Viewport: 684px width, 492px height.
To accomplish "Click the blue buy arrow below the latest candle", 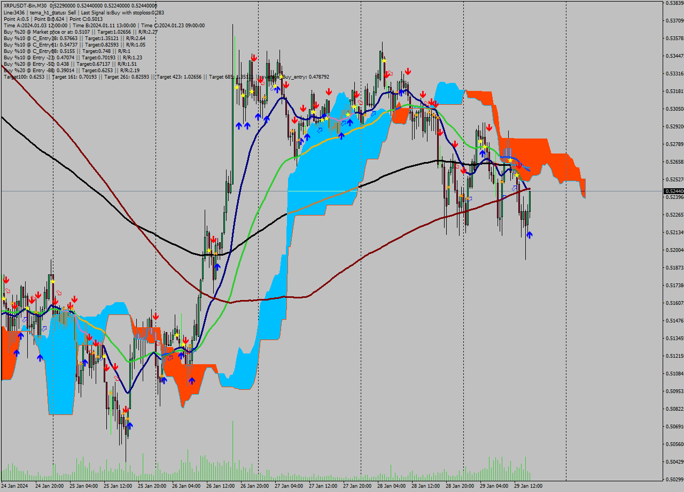I will point(529,235).
